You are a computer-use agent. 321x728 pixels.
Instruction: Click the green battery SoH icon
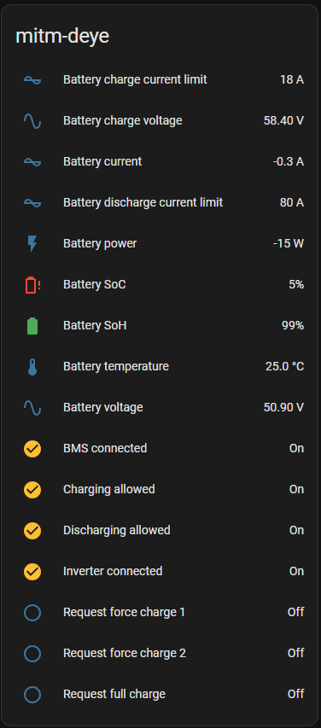32,325
